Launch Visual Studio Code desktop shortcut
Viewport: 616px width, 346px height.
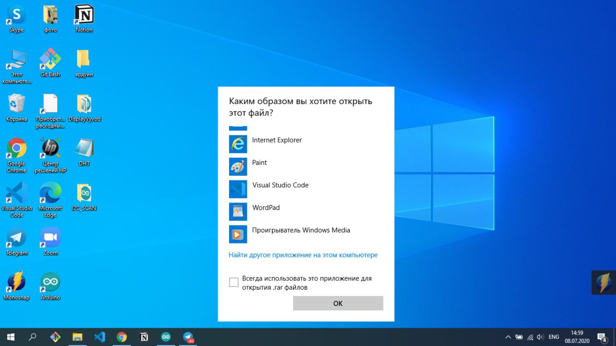(x=16, y=200)
